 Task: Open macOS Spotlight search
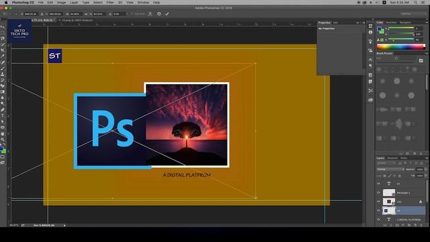tap(416, 3)
